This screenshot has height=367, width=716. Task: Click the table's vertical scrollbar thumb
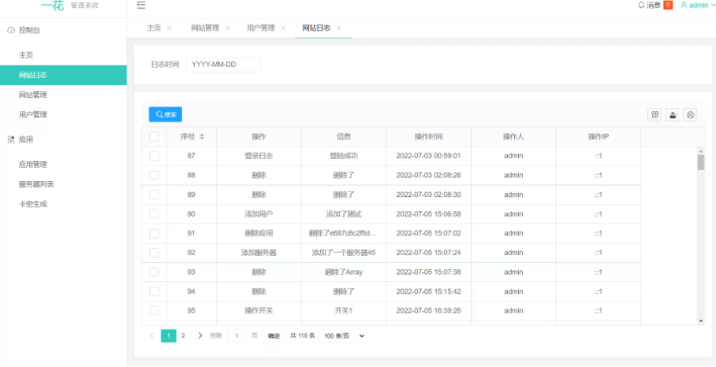point(701,162)
